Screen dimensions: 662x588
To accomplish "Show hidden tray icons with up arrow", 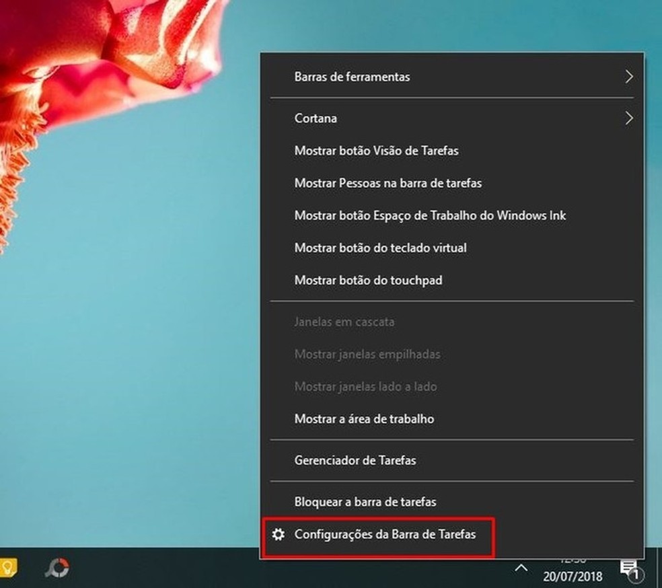I will pos(521,568).
